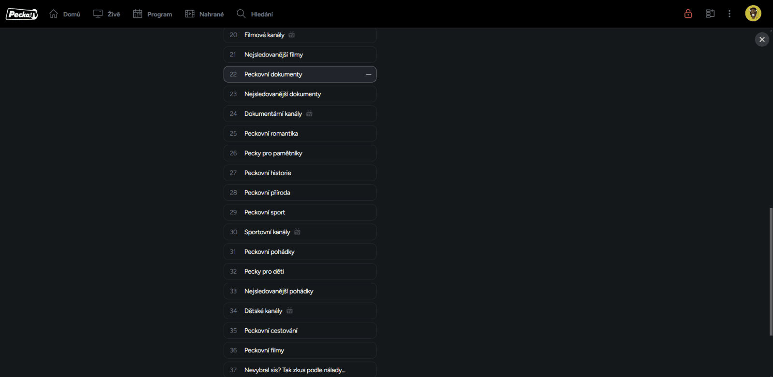The width and height of the screenshot is (773, 377).
Task: Select row 37 Nevybral sis? Tak zkus podle nálady
Action: coord(300,370)
